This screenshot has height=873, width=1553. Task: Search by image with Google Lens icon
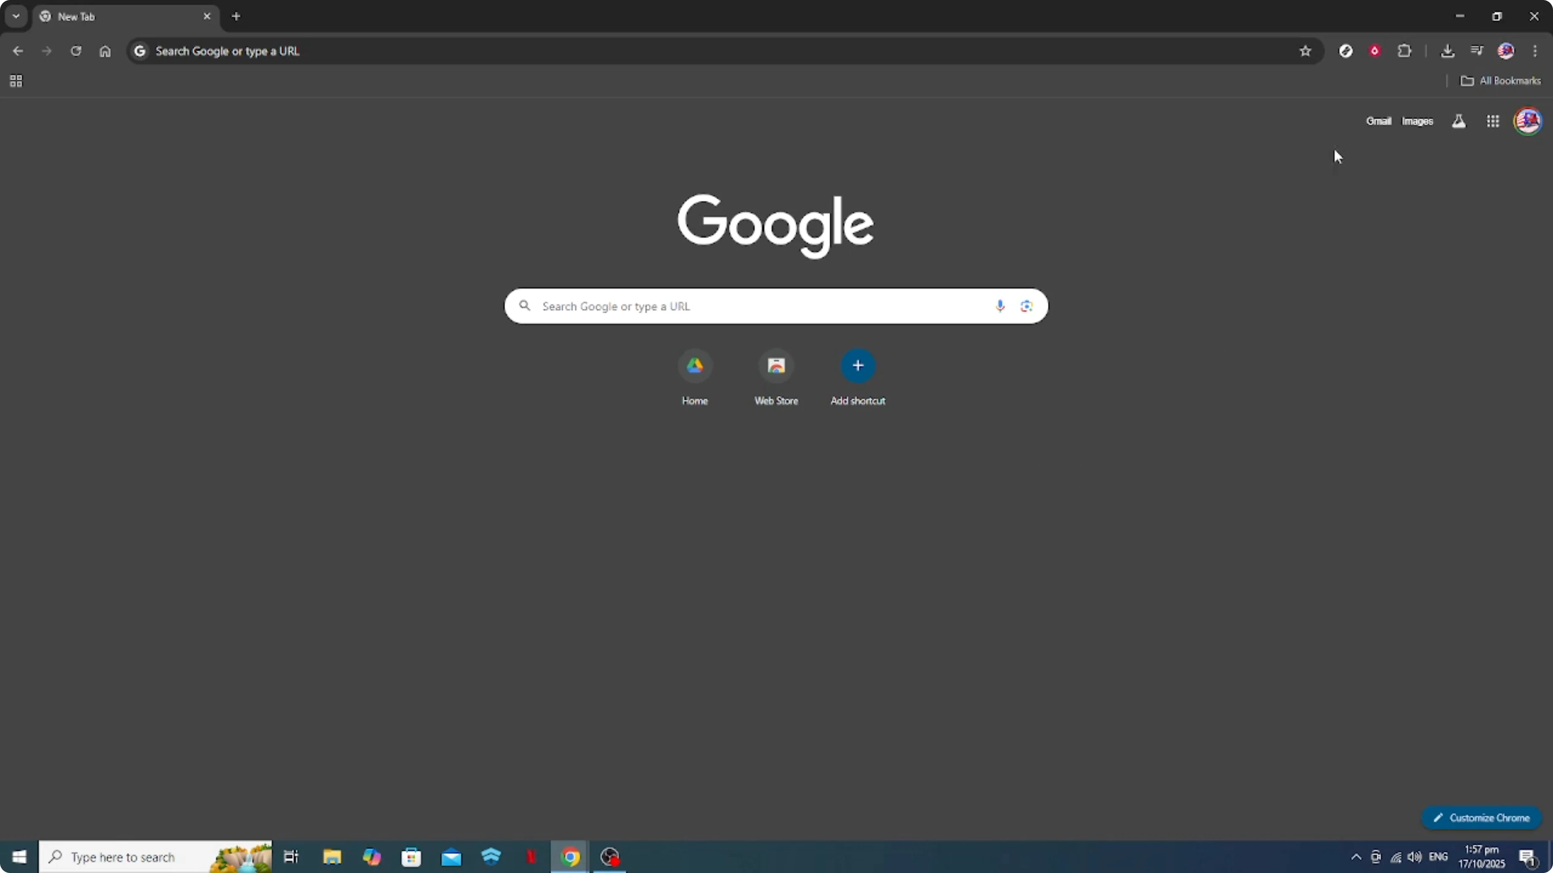coord(1026,306)
